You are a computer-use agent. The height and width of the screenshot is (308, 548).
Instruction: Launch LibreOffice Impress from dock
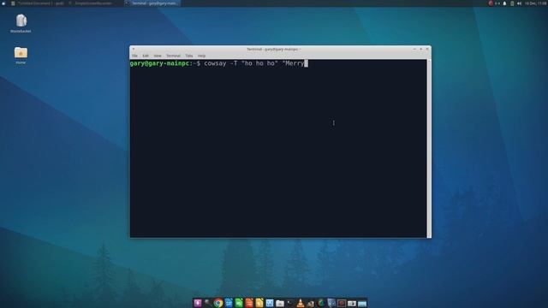(249, 303)
